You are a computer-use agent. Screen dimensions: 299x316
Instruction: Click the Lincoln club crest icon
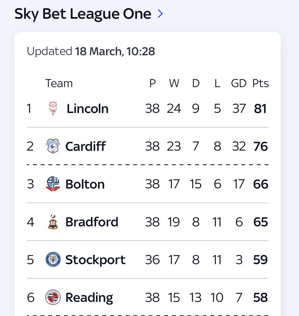(53, 108)
